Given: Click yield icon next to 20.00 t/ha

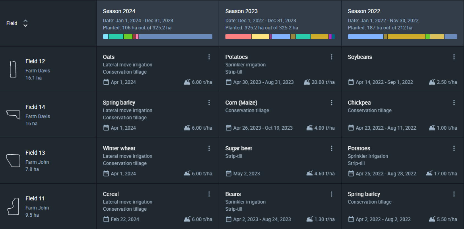Looking at the screenshot, I should pyautogui.click(x=307, y=82).
